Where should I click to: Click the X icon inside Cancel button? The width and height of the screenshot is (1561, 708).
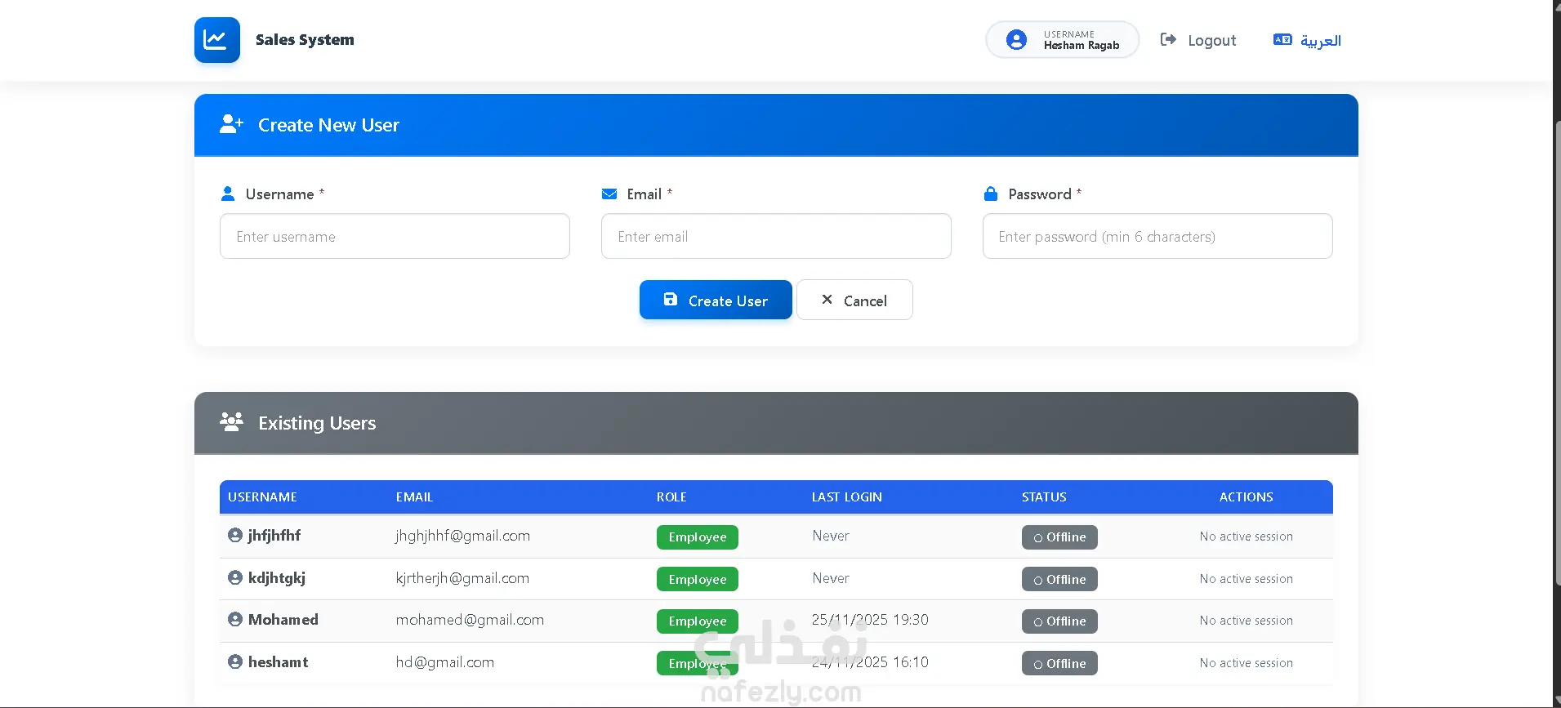pyautogui.click(x=827, y=300)
